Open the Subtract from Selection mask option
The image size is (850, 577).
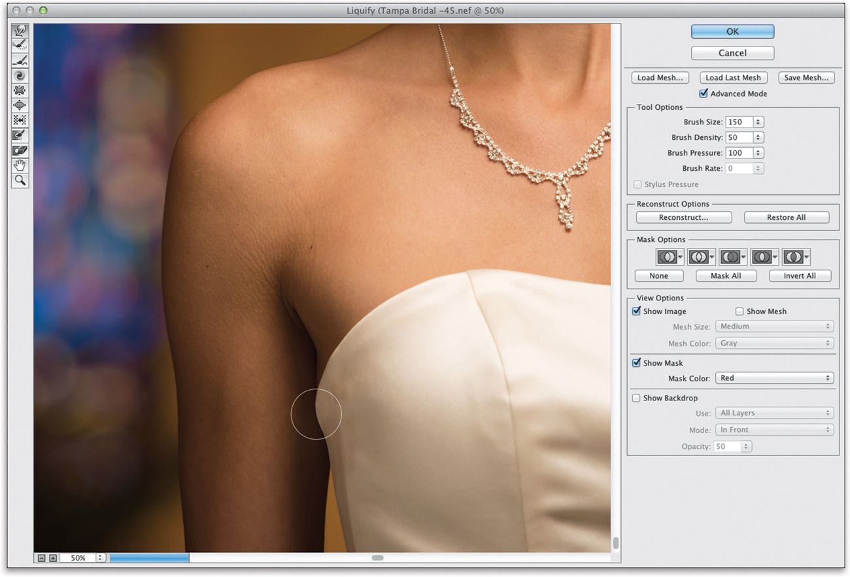pos(733,257)
